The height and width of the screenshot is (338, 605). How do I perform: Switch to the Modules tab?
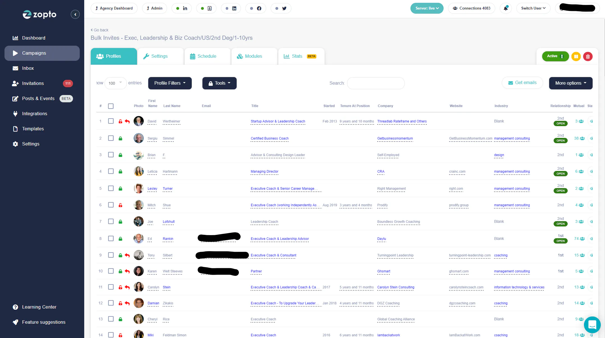[x=254, y=56]
